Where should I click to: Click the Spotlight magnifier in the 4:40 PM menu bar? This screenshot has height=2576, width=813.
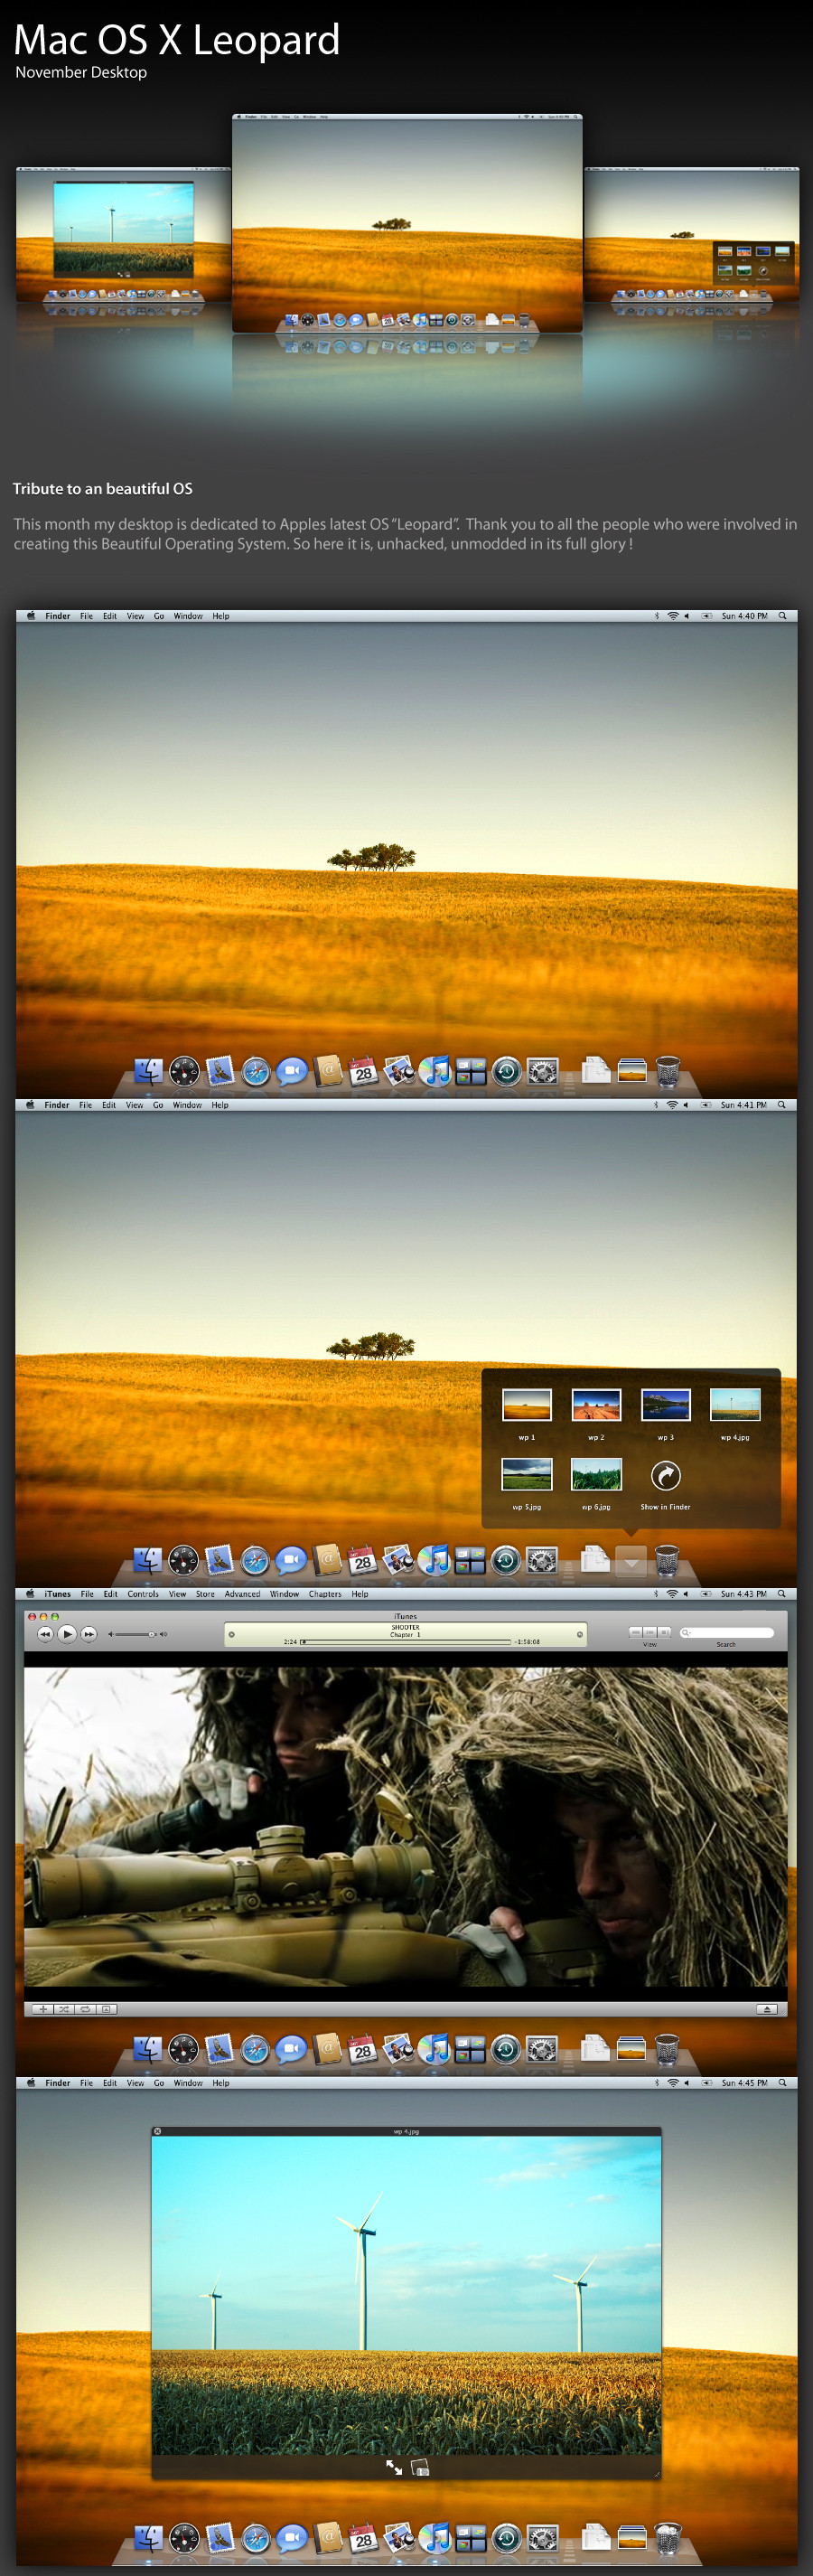(782, 616)
